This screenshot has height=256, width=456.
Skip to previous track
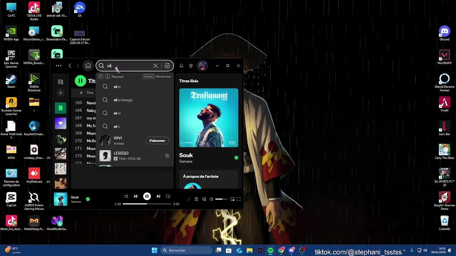tap(136, 196)
